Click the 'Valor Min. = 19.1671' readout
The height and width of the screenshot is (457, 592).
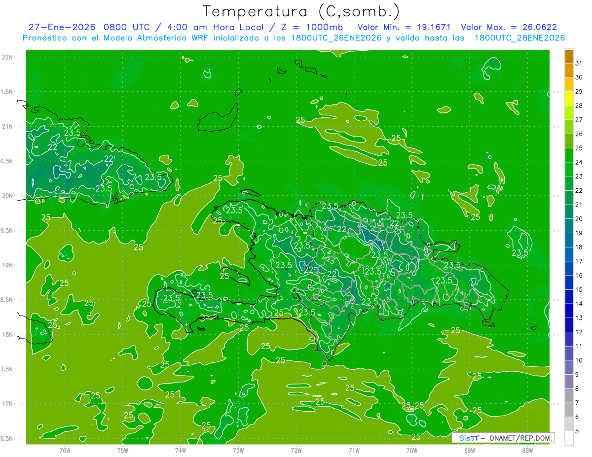404,27
